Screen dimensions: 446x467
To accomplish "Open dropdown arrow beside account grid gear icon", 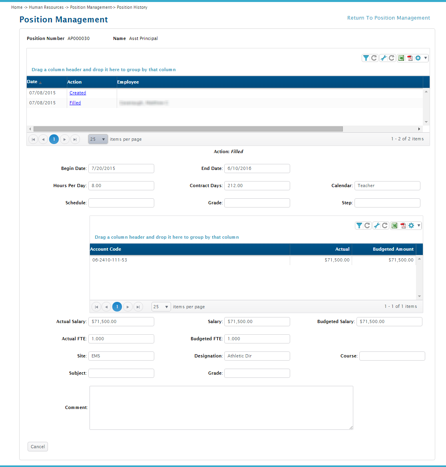I will click(x=418, y=226).
